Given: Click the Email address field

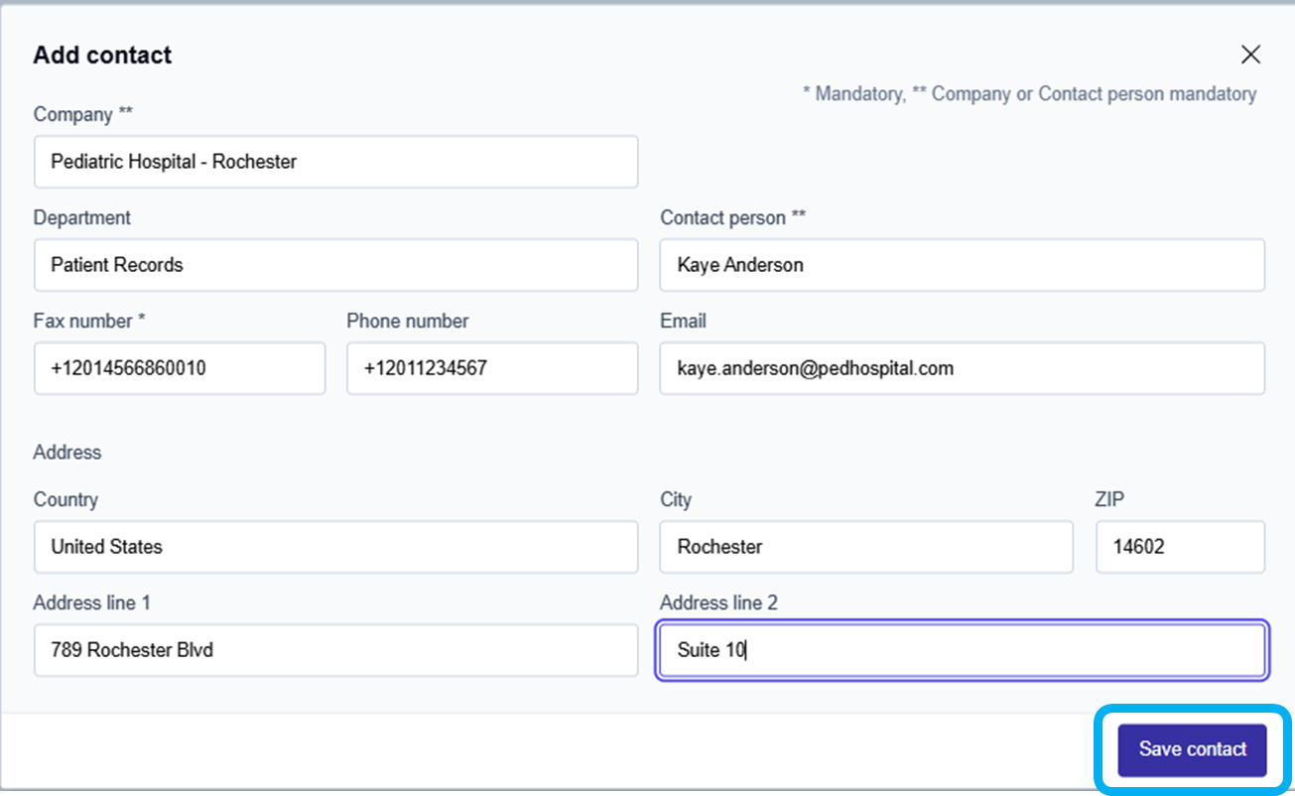Looking at the screenshot, I should point(962,368).
